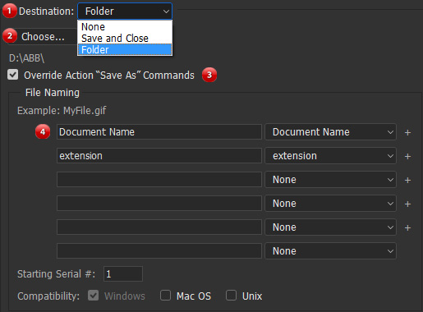The width and height of the screenshot is (423, 312).
Task: Click the extension text field
Action: click(159, 156)
